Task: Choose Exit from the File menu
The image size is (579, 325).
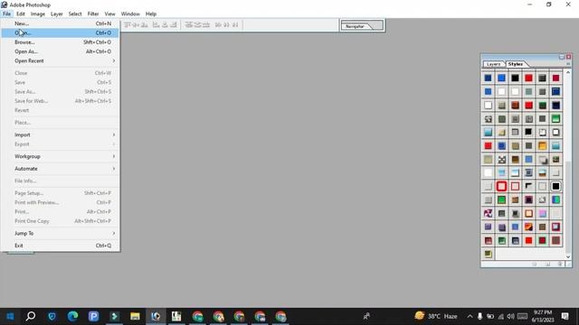Action: click(61, 246)
